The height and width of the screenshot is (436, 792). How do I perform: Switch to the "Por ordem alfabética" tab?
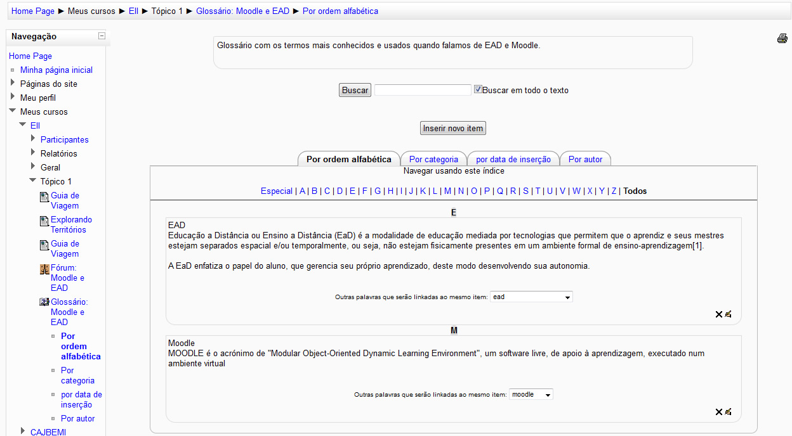click(349, 159)
